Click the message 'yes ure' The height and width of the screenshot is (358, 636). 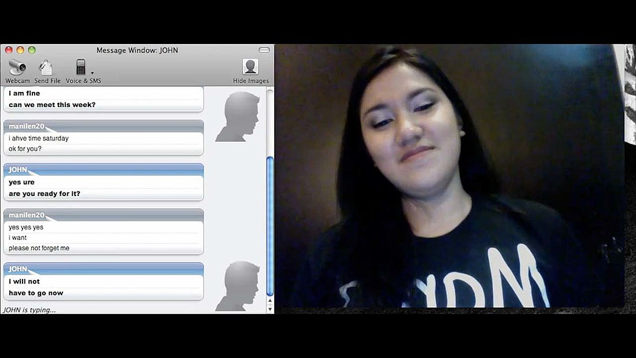point(21,182)
